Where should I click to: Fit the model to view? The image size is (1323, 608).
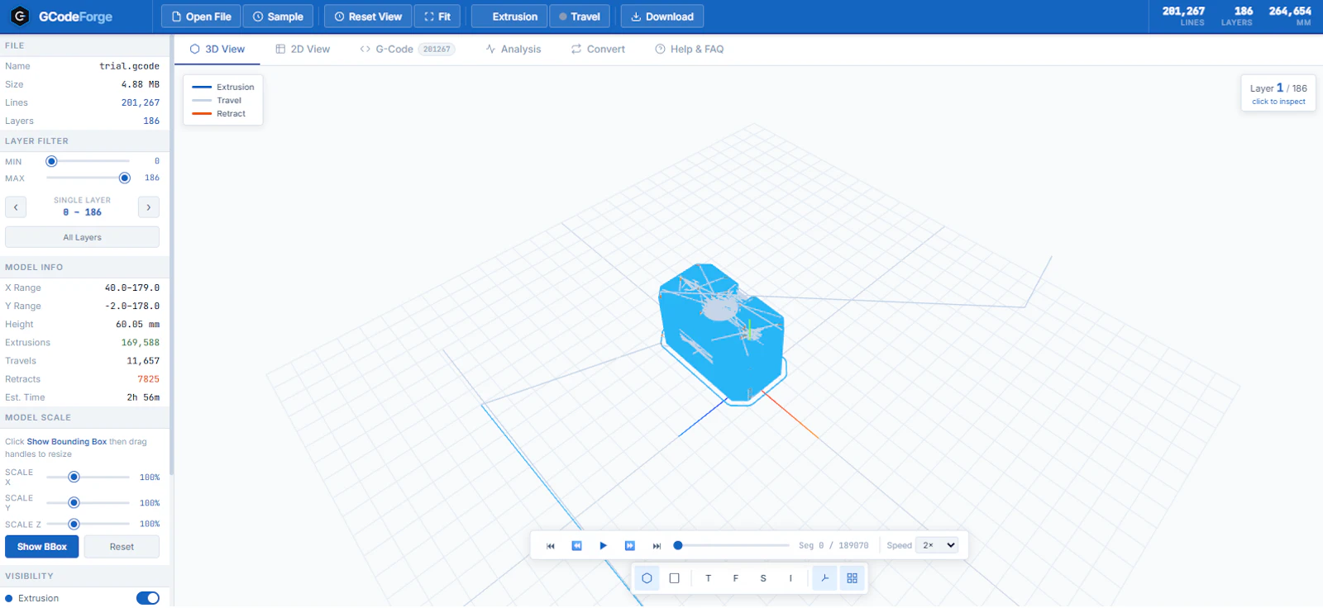click(437, 17)
